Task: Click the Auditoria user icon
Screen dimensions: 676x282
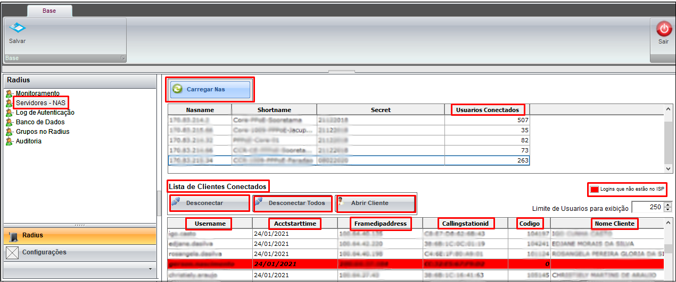Action: pos(9,141)
